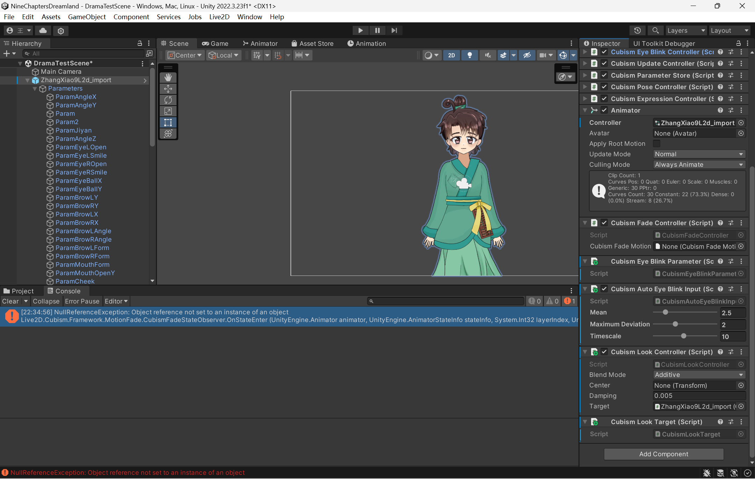Toggle scene lighting bulb icon
The width and height of the screenshot is (755, 479).
click(470, 55)
